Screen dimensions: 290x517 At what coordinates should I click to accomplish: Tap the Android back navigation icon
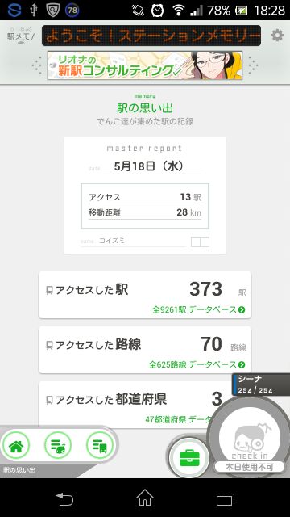pos(64,499)
